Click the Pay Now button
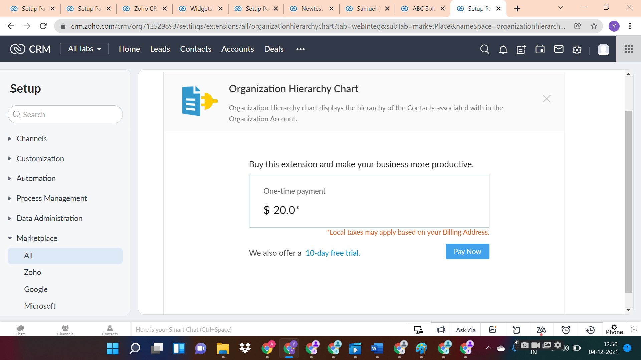The image size is (641, 360). 467,251
